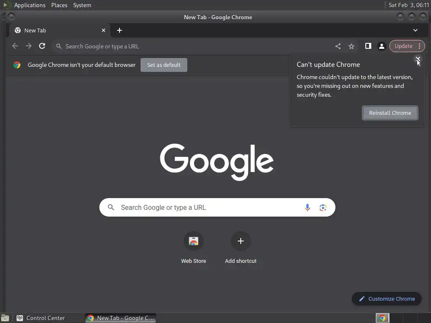Start voice search with microphone icon
This screenshot has width=431, height=323.
coord(307,207)
